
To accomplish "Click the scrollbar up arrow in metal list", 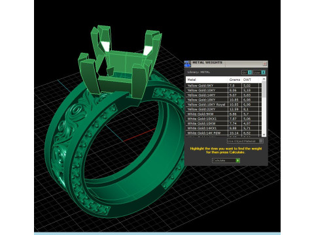I will 264,79.
